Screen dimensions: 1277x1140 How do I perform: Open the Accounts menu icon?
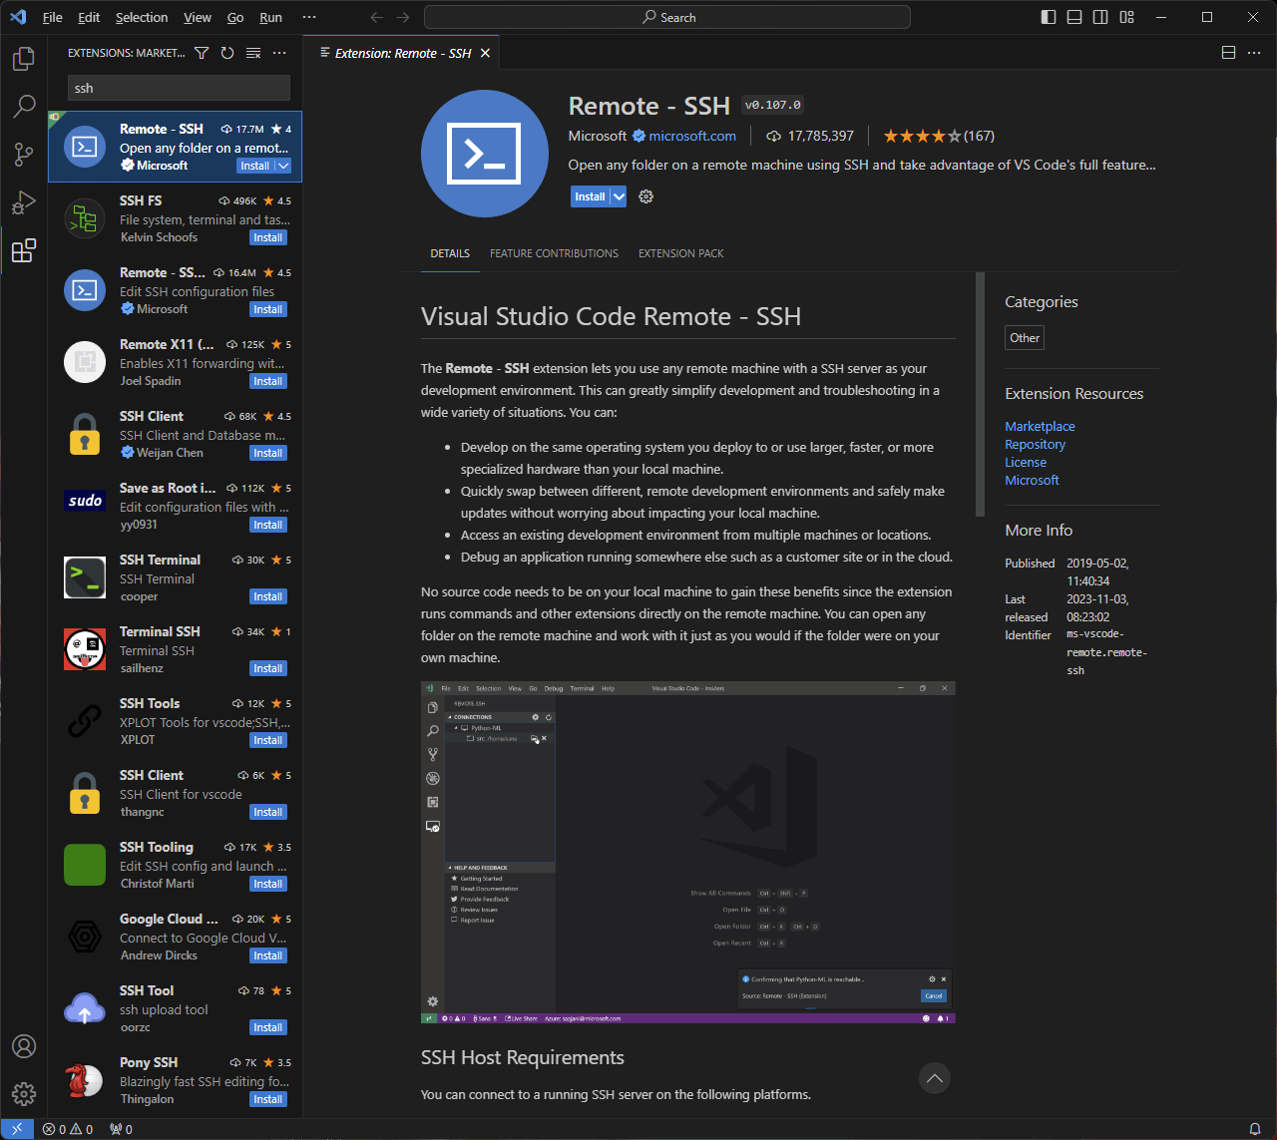point(24,1046)
